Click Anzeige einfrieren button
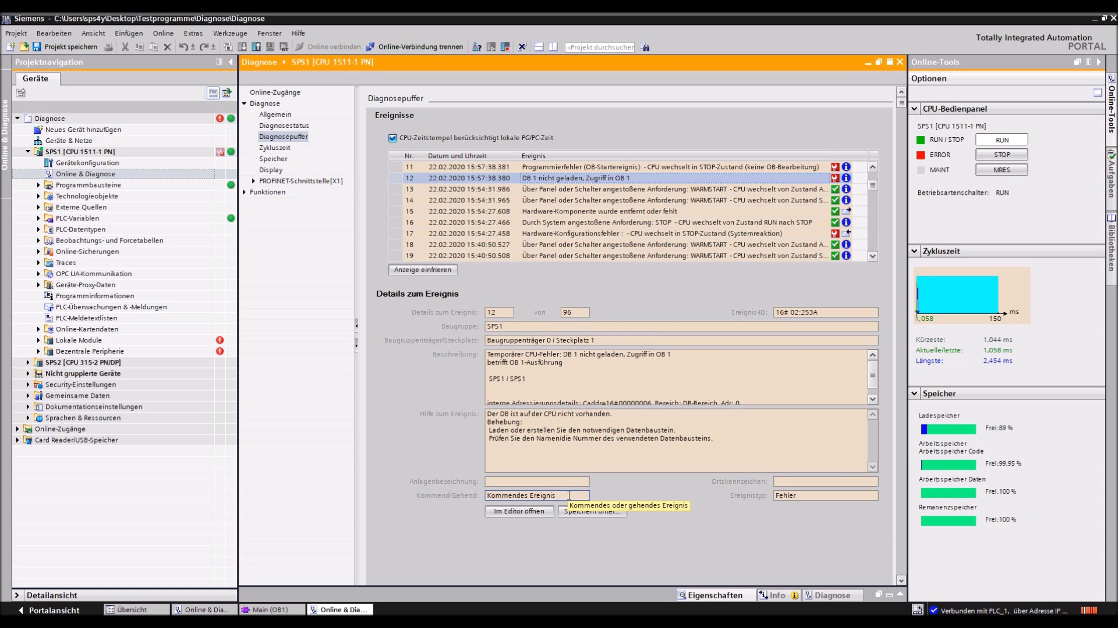 423,270
